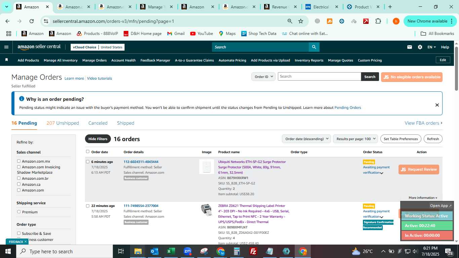Open order 112-6024311-4043444 details link
459x258 pixels.
pyautogui.click(x=141, y=162)
